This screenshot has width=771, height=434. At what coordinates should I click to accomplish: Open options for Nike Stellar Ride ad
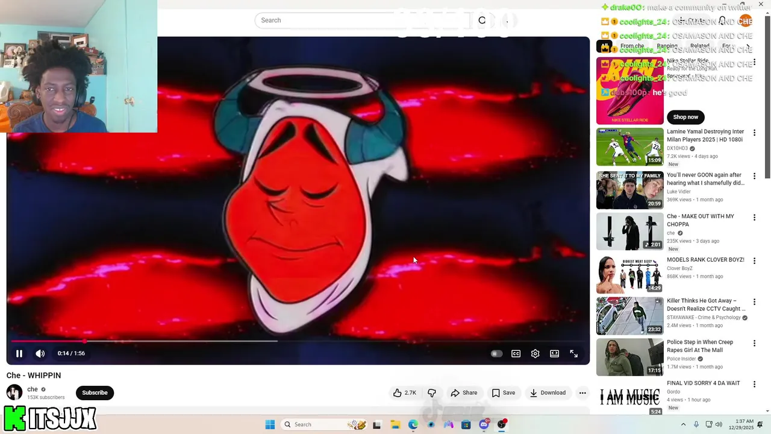click(754, 63)
